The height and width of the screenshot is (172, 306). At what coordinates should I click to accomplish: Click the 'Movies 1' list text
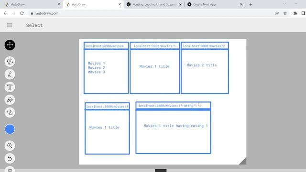point(97,64)
